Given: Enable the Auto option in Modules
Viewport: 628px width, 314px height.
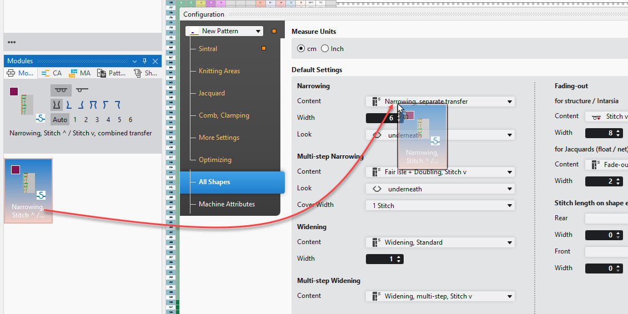Looking at the screenshot, I should click(60, 119).
